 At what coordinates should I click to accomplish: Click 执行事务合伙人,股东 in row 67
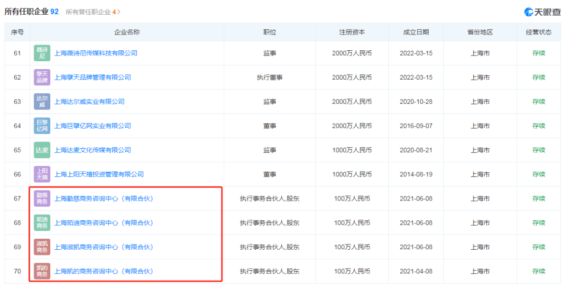click(270, 198)
